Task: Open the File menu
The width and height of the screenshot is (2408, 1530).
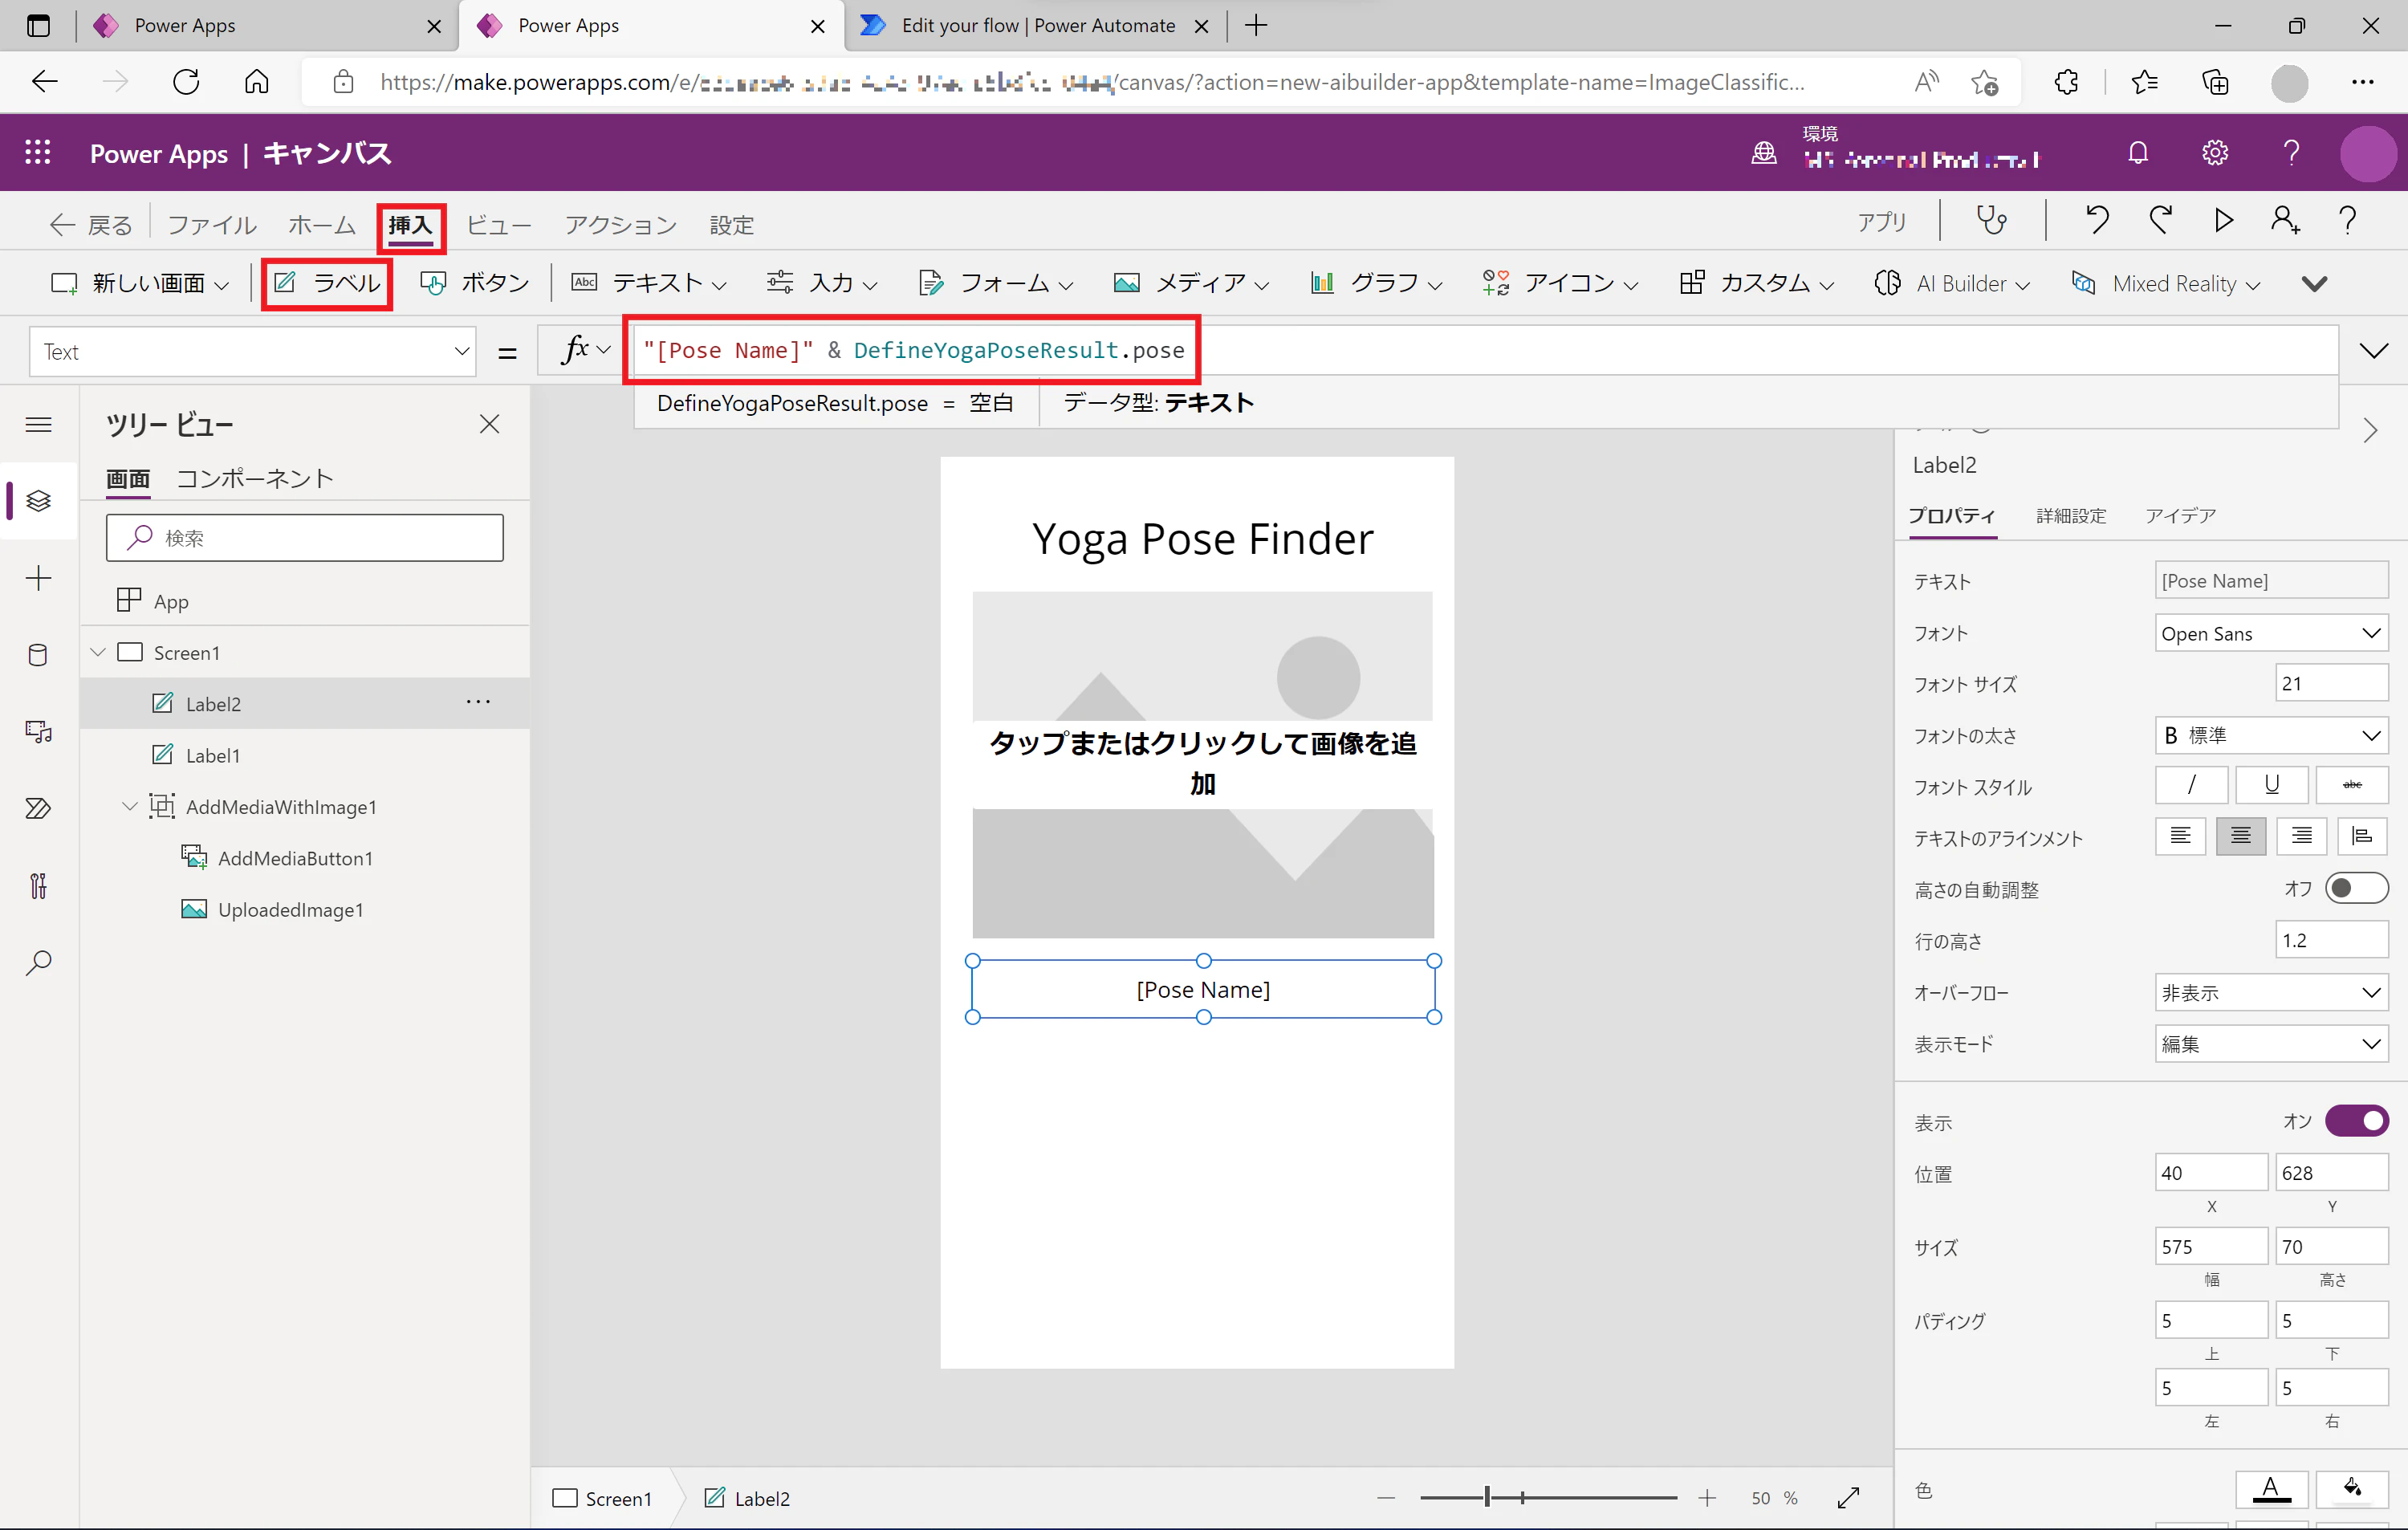Action: 211,225
